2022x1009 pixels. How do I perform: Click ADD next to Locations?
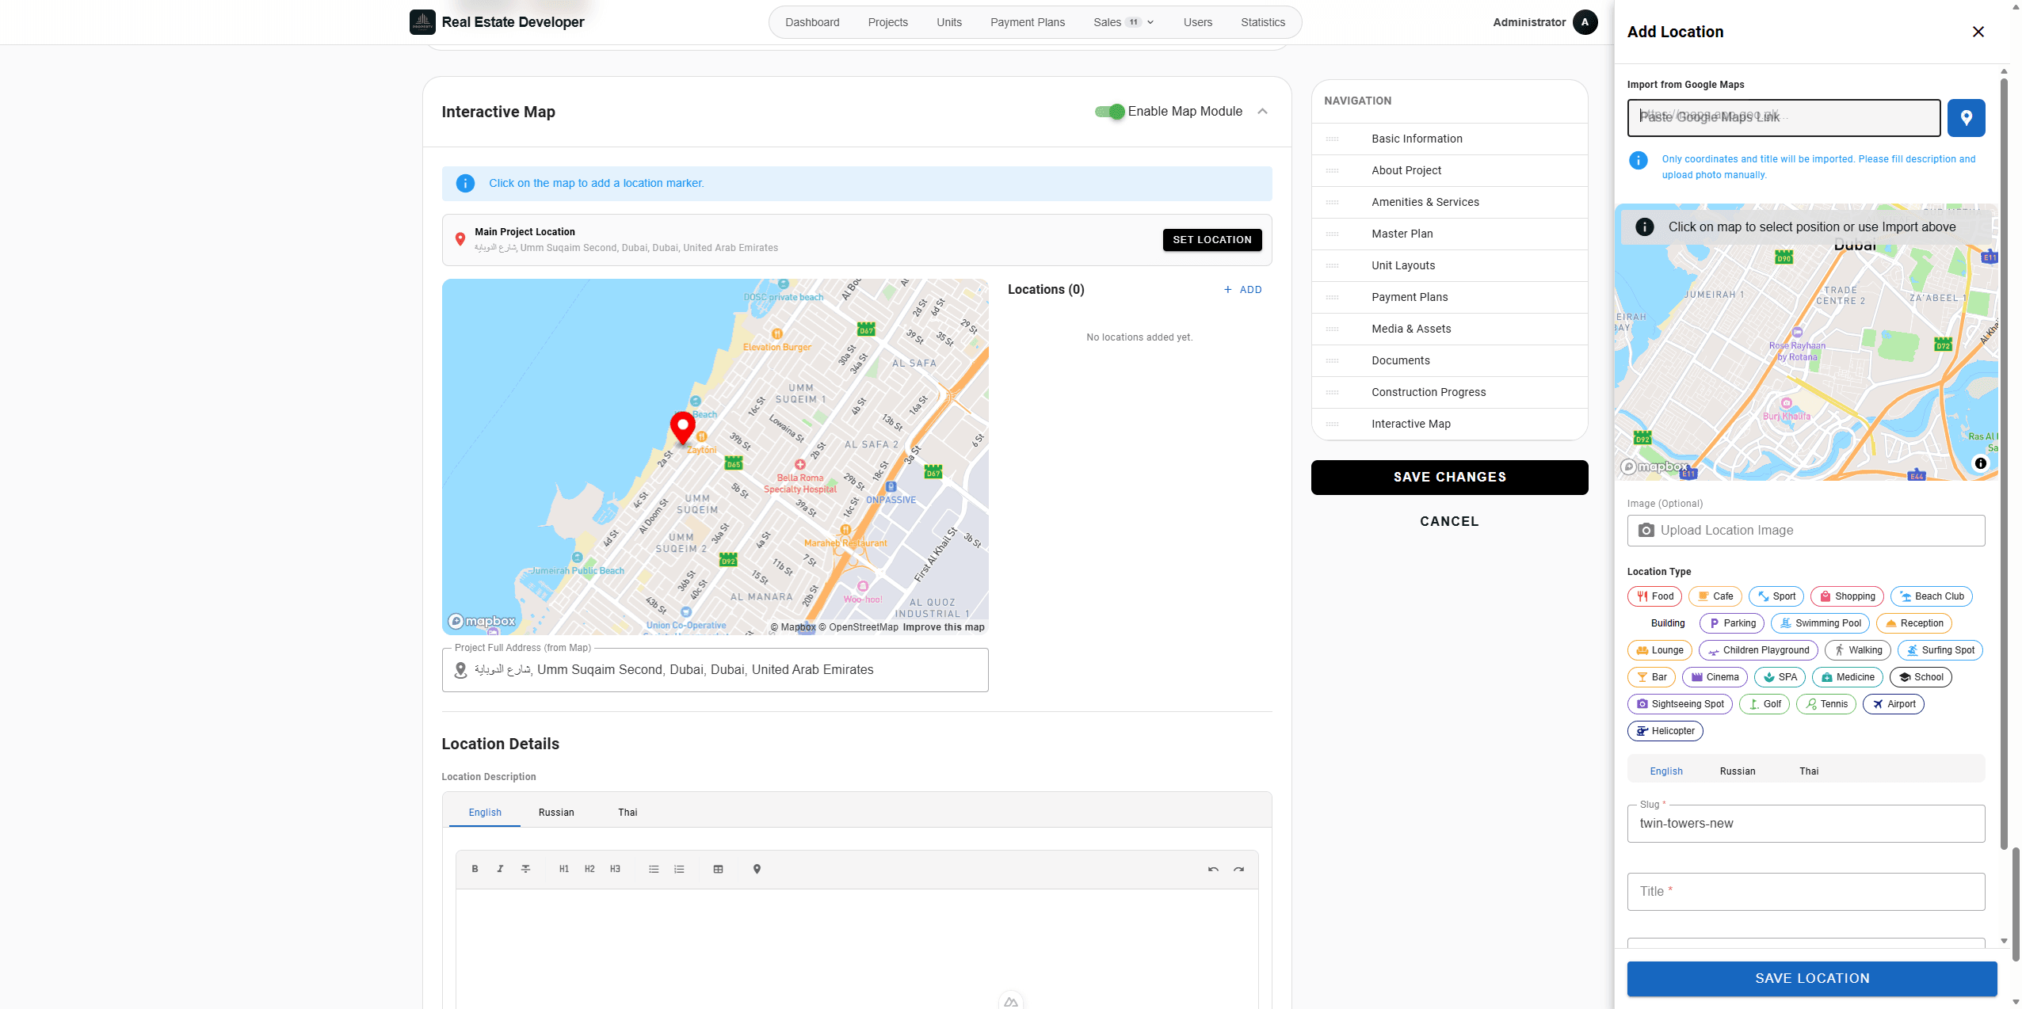click(x=1242, y=290)
